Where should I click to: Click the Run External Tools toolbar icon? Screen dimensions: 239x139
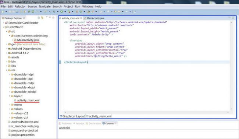coord(69,11)
